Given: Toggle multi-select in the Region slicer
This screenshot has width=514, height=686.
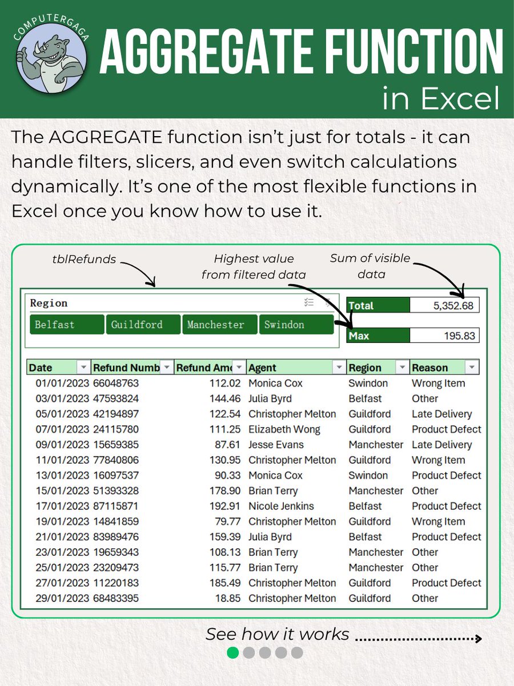Looking at the screenshot, I should [308, 303].
